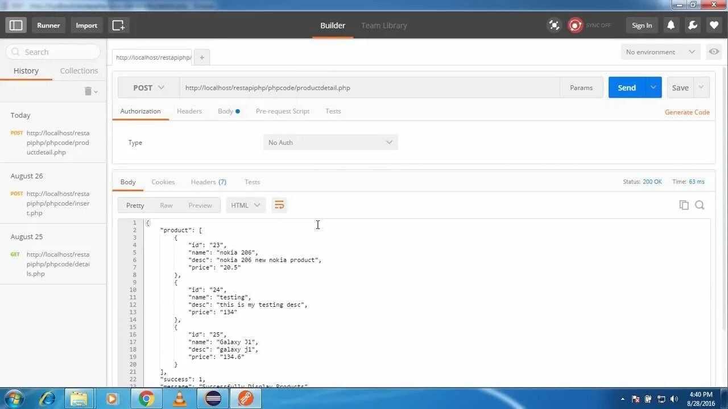Click the sidebar Search field
The width and height of the screenshot is (728, 409).
click(53, 52)
